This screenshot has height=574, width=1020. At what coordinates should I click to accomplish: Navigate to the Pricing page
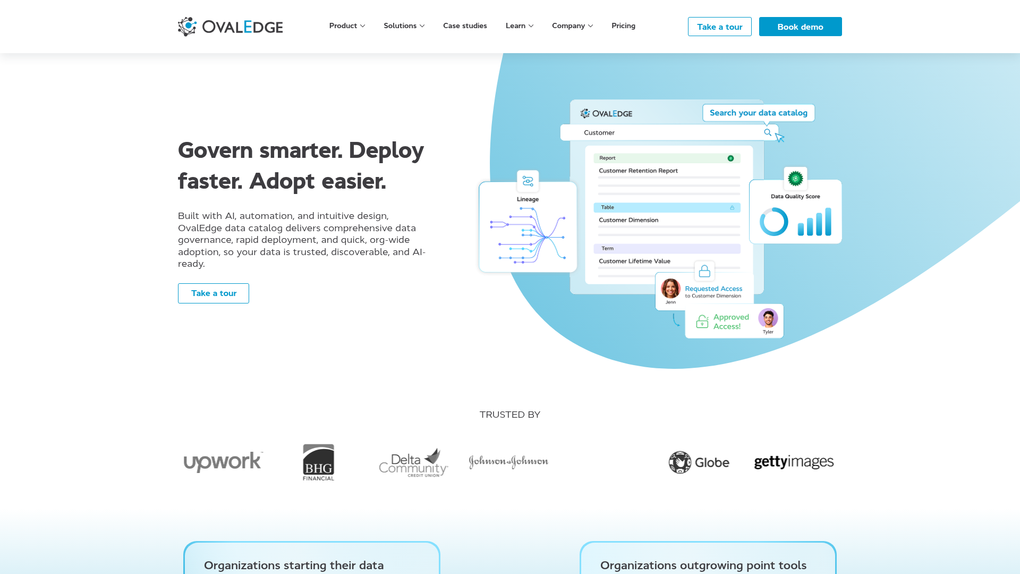tap(623, 26)
